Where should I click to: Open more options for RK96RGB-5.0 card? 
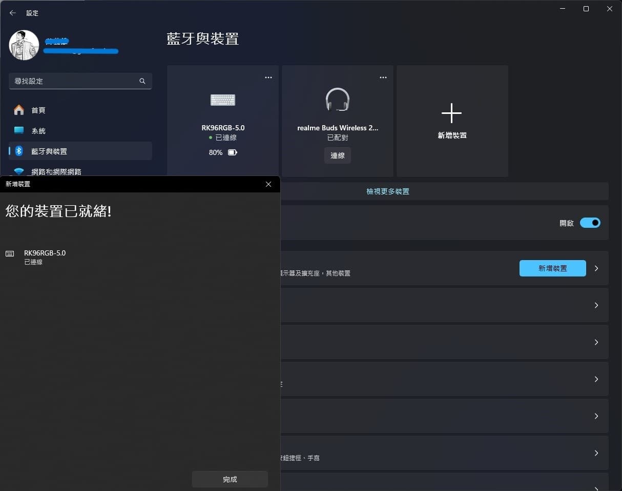(268, 77)
